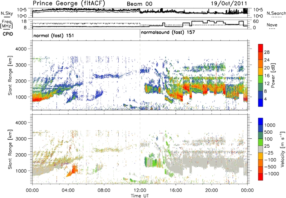Click the "-1000" label on the Velocity scale
Viewport: 286px width, 198px height.
tap(271, 174)
